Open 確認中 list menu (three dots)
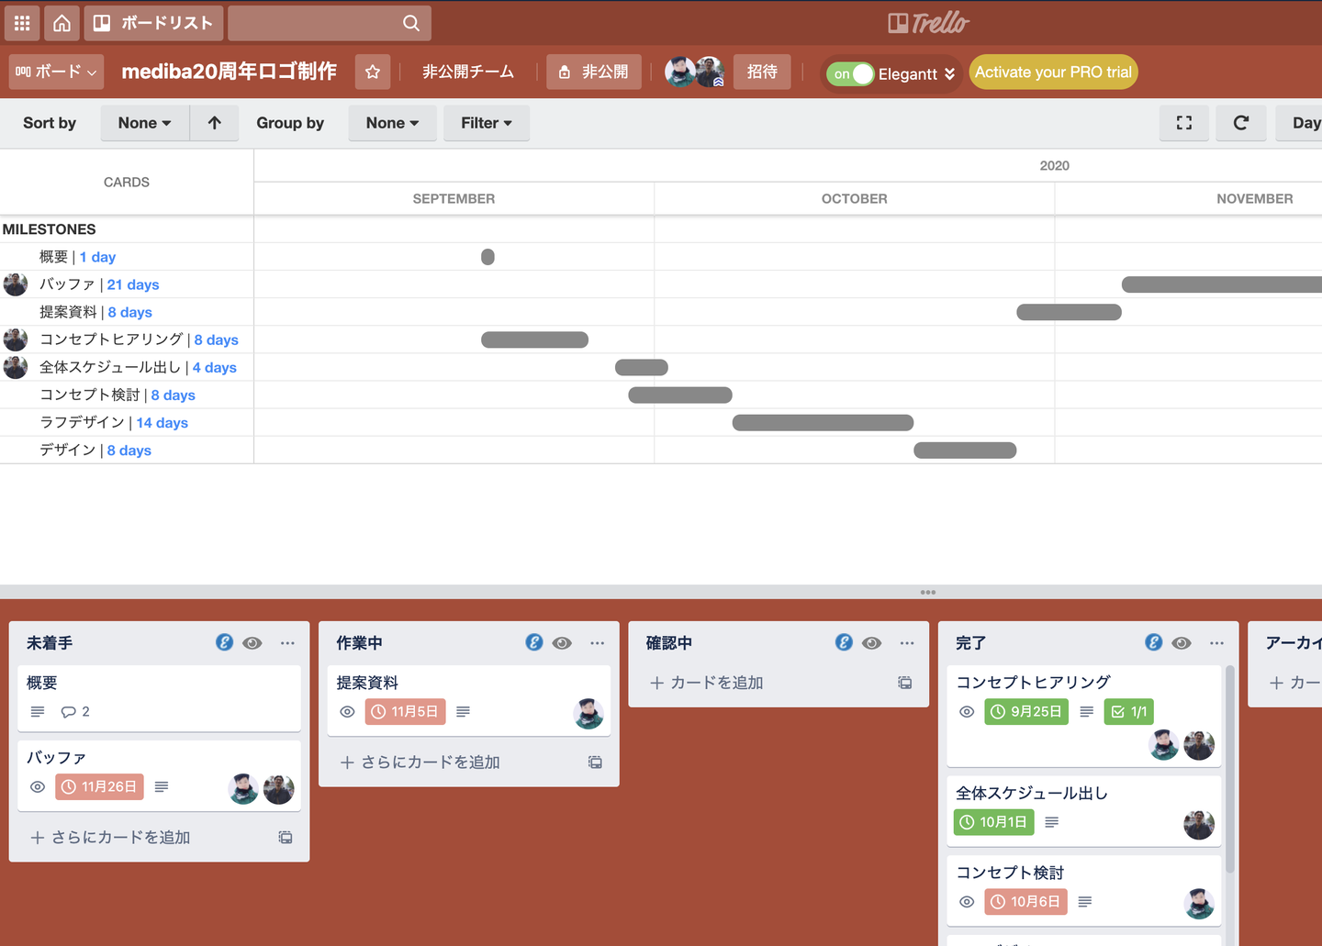This screenshot has height=946, width=1322. (907, 643)
